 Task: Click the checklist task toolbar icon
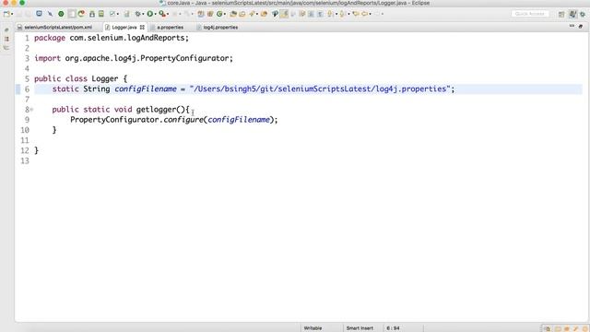tap(112, 14)
